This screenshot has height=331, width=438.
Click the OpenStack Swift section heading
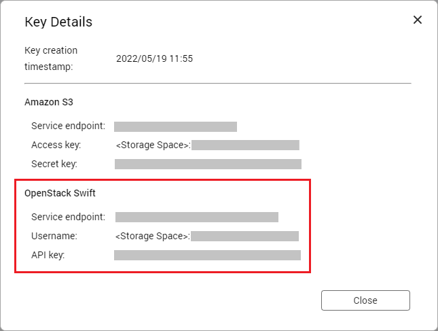pos(60,193)
